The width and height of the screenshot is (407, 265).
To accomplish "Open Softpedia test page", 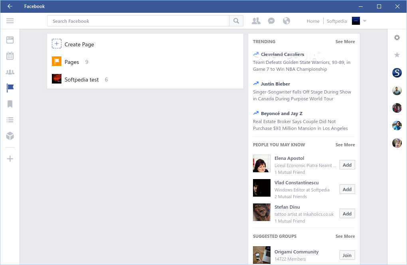I will [81, 80].
